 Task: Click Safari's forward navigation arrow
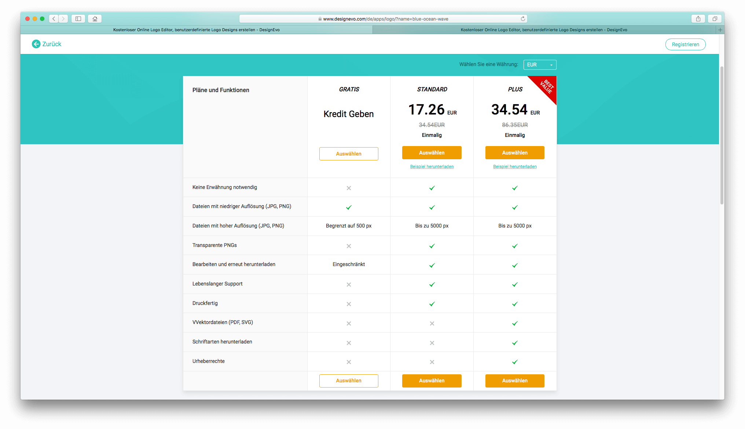pyautogui.click(x=63, y=19)
